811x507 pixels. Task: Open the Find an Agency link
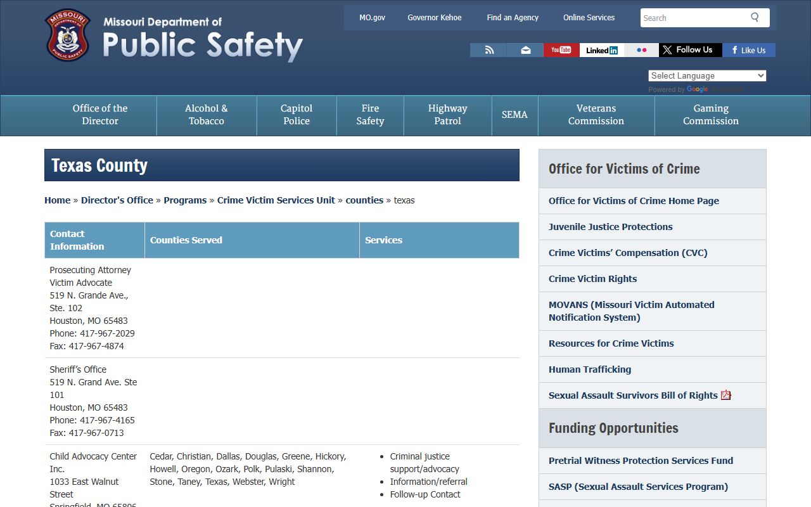(513, 18)
